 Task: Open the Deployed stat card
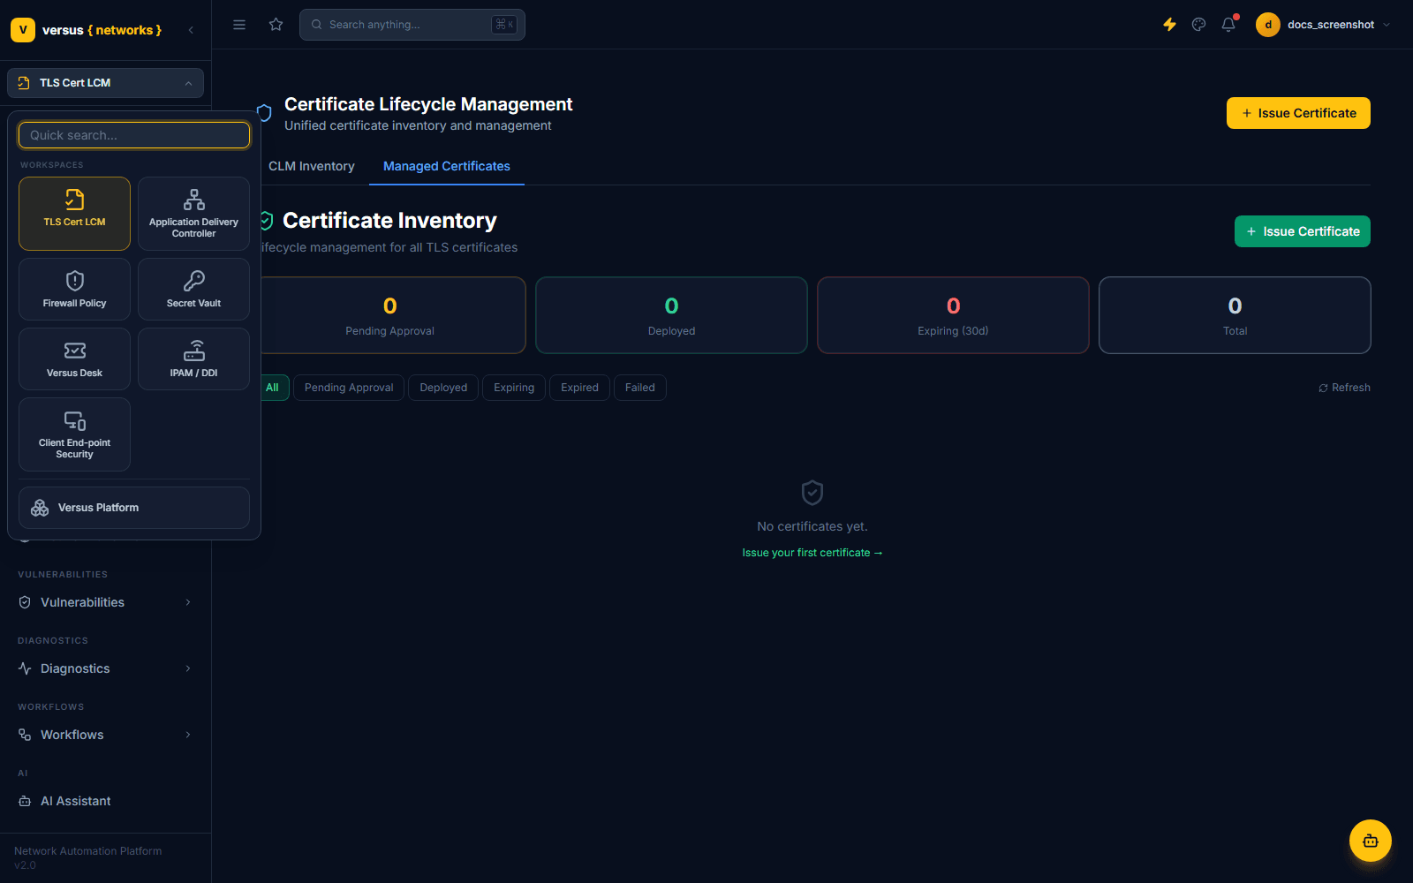point(671,315)
